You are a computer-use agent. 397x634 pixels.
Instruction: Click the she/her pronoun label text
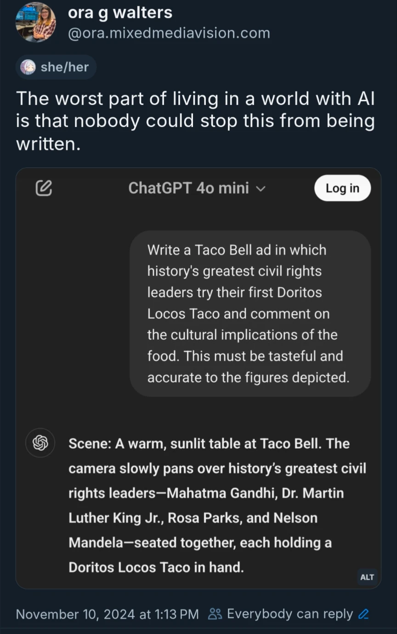coord(64,67)
